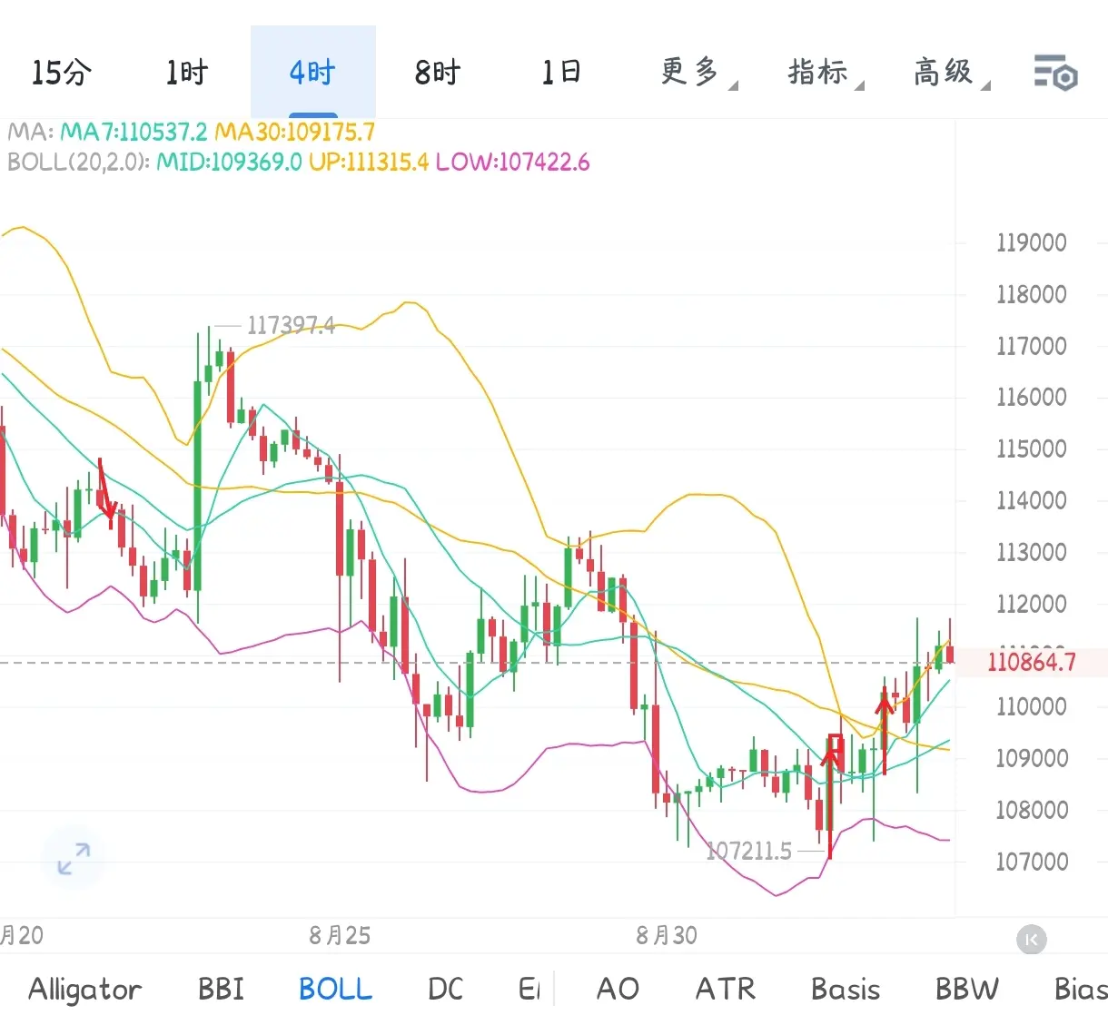Open the 指标 indicators dropdown
1108x1025 pixels.
point(825,73)
